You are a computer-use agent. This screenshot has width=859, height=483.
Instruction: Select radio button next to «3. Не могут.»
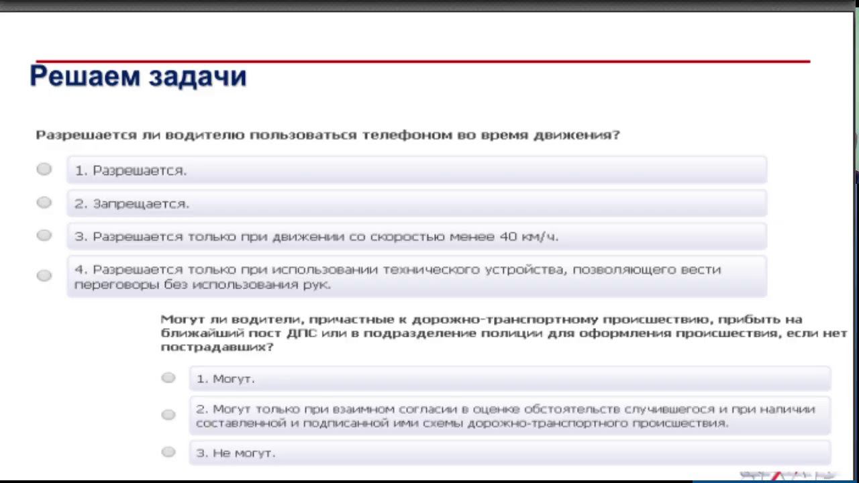tap(168, 451)
